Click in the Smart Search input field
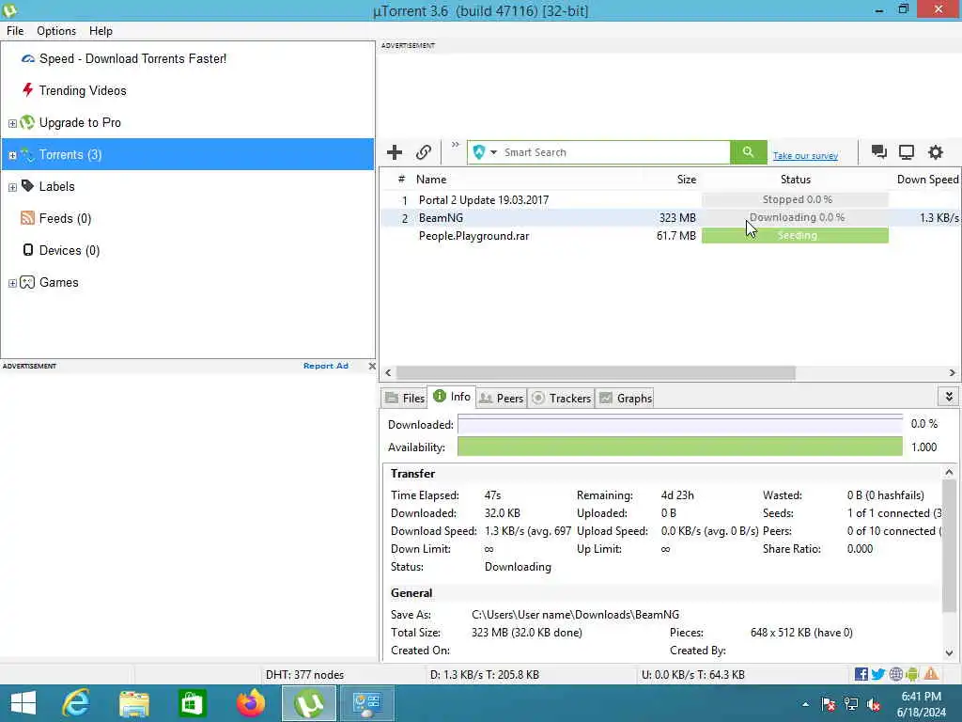The width and height of the screenshot is (962, 722). click(614, 152)
